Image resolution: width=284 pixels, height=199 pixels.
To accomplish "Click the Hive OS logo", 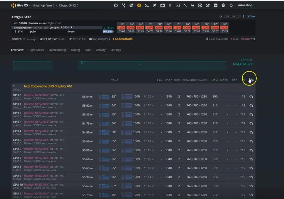I will coord(20,6).
